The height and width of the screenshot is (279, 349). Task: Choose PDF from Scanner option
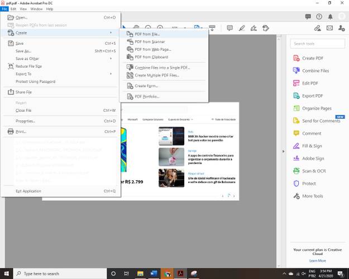(x=164, y=42)
